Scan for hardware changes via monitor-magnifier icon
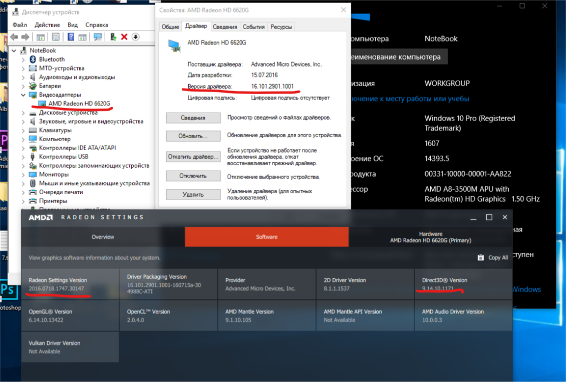 [98, 37]
